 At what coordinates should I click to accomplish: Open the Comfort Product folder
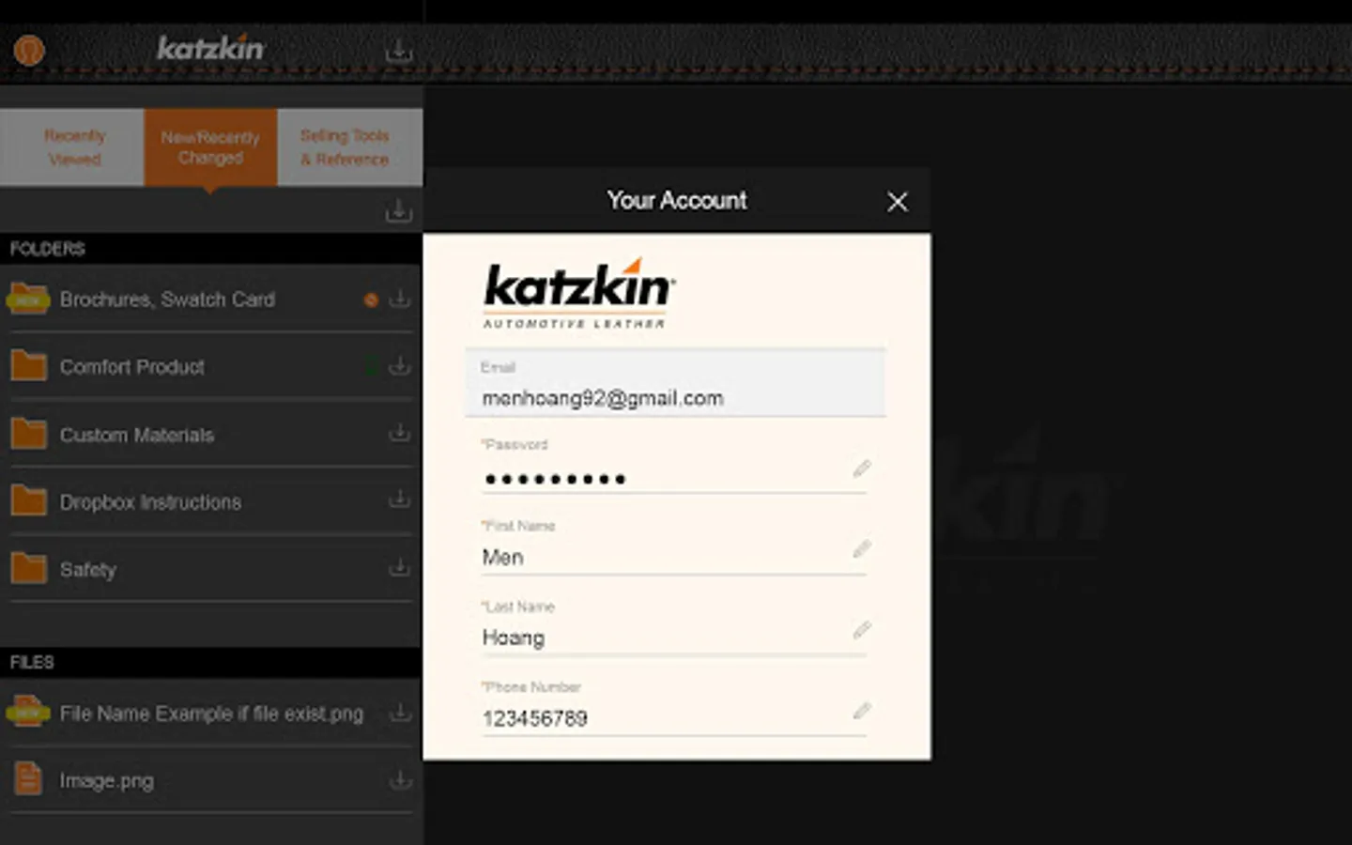click(210, 366)
